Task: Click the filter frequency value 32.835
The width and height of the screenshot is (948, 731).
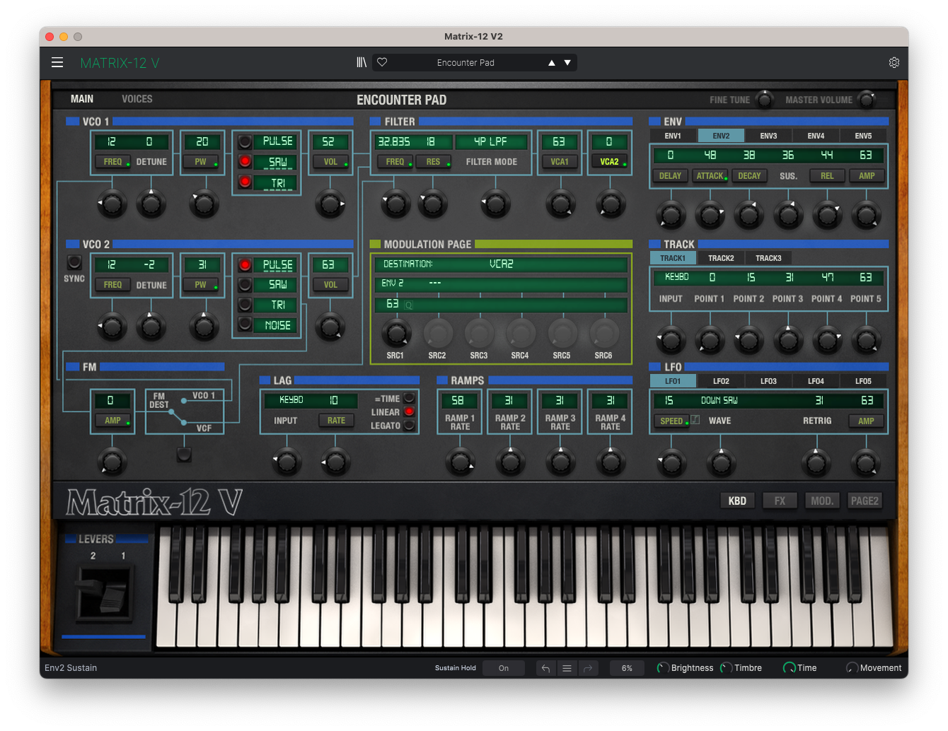Action: tap(394, 141)
